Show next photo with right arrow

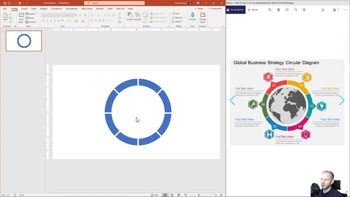pos(342,101)
